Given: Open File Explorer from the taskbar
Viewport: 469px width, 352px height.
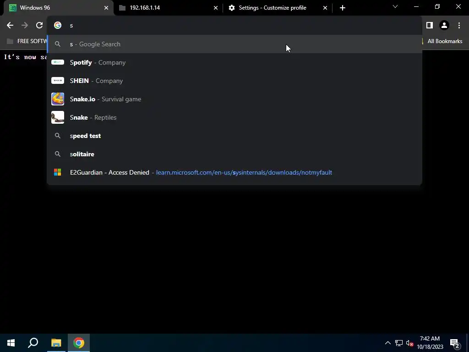Looking at the screenshot, I should (56, 343).
